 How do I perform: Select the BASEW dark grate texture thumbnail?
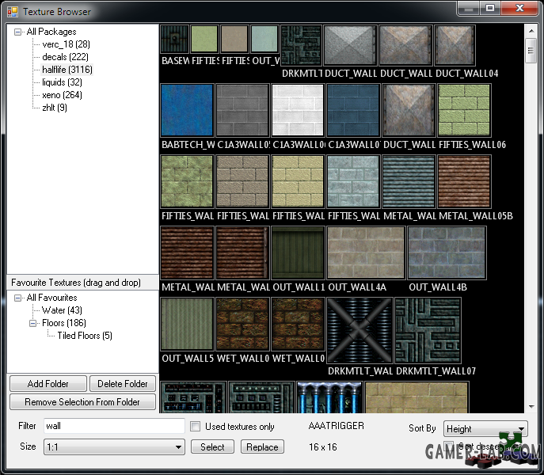[174, 40]
